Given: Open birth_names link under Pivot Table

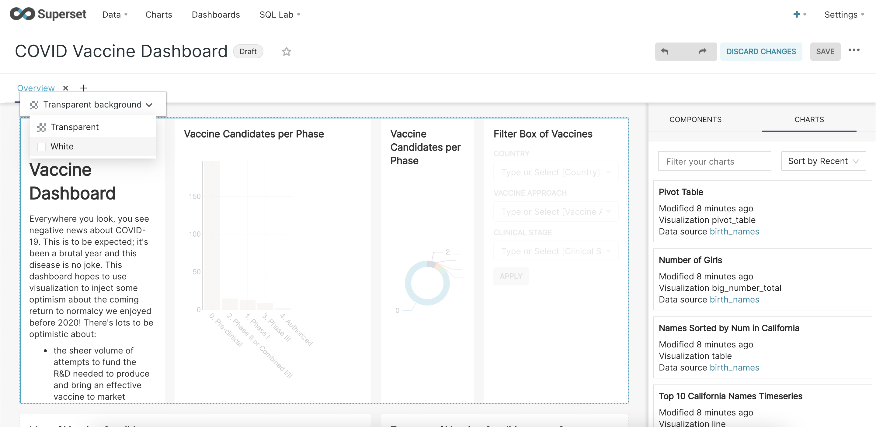Looking at the screenshot, I should click(734, 231).
